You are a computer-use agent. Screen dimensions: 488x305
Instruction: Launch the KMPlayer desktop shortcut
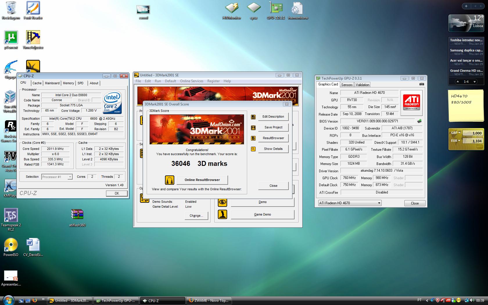tap(10, 189)
